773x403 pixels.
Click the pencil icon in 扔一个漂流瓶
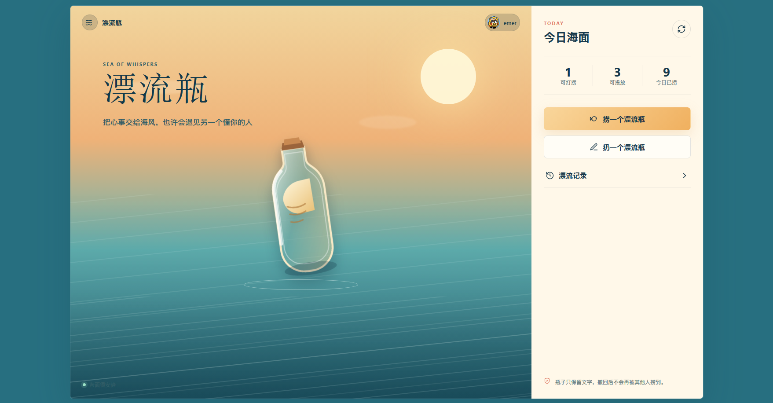(x=593, y=147)
